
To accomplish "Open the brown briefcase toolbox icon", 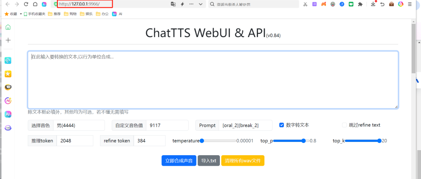I will point(392,4).
